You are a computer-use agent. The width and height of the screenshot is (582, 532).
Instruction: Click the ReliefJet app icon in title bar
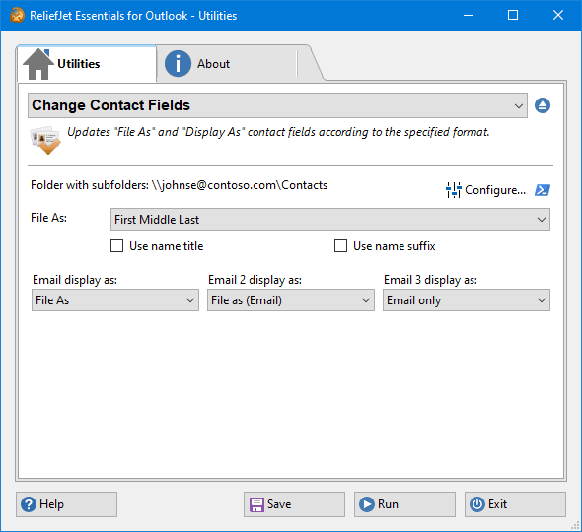coord(17,15)
